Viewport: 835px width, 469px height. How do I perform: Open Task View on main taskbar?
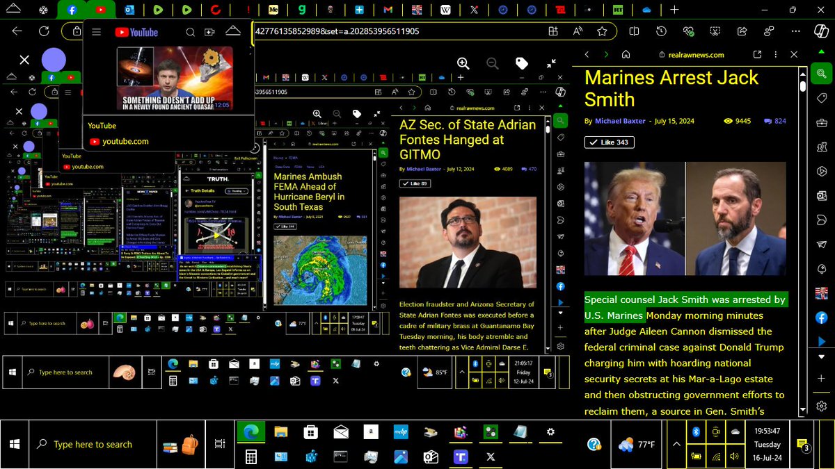(x=219, y=445)
